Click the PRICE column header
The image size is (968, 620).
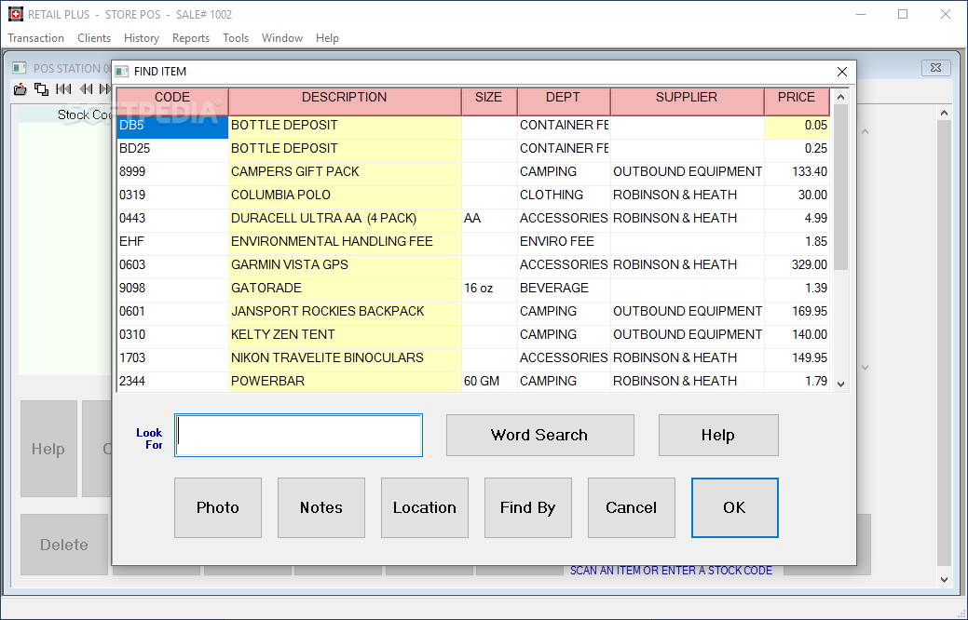click(797, 101)
